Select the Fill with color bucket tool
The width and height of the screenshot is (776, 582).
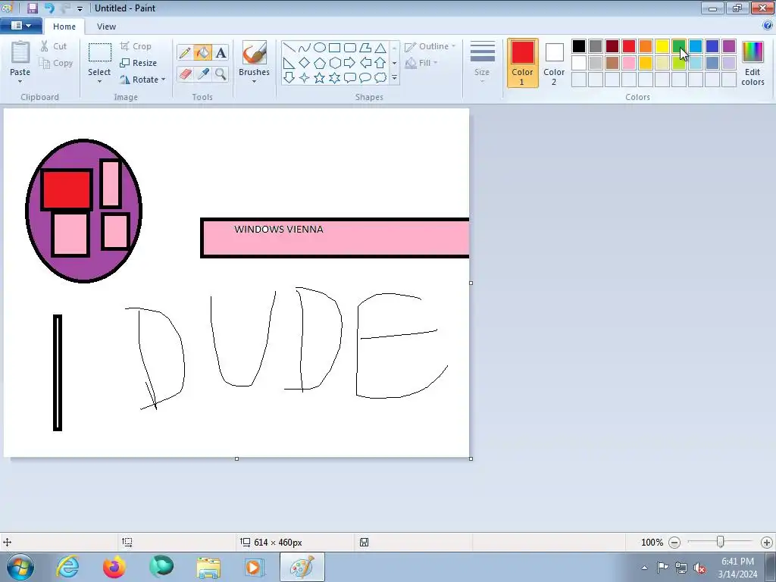pos(202,52)
